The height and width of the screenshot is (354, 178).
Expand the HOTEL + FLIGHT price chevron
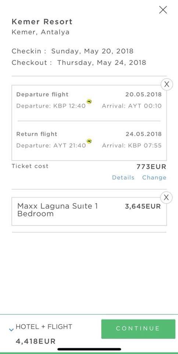[x=11, y=330]
